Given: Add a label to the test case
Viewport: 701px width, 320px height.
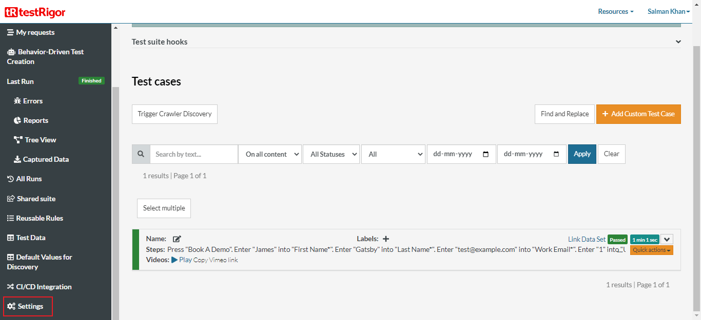Looking at the screenshot, I should (x=386, y=239).
